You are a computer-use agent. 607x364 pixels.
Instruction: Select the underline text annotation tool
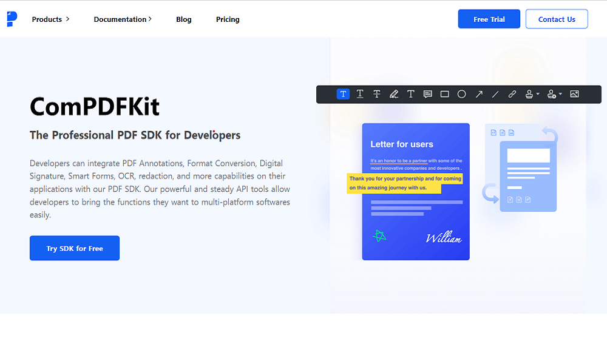(360, 94)
